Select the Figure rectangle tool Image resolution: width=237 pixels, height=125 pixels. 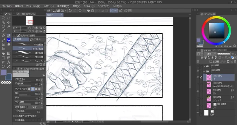3,58
